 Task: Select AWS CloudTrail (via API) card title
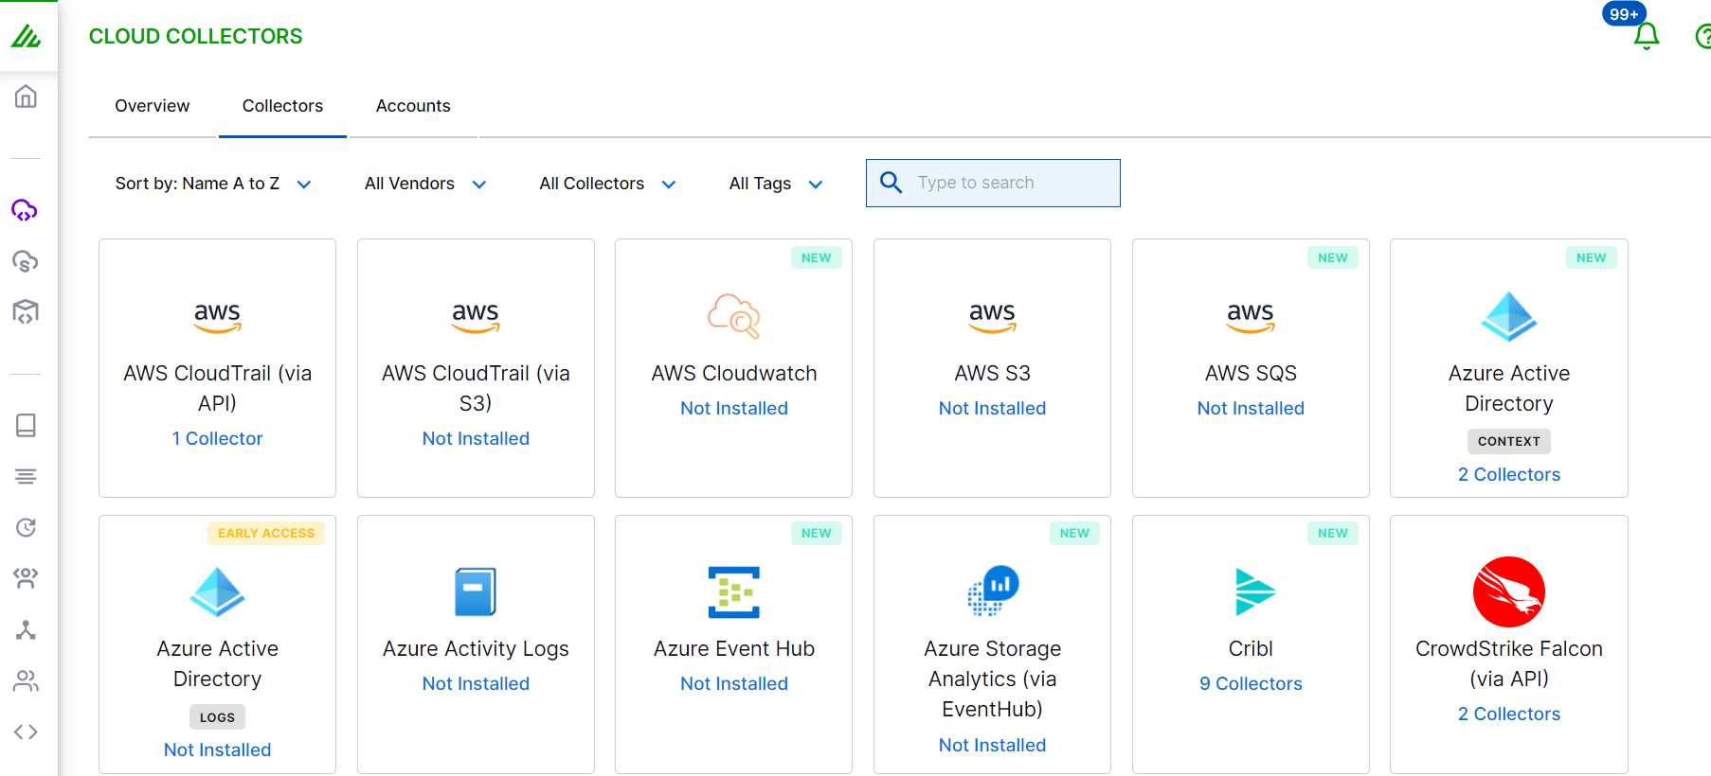tap(217, 388)
